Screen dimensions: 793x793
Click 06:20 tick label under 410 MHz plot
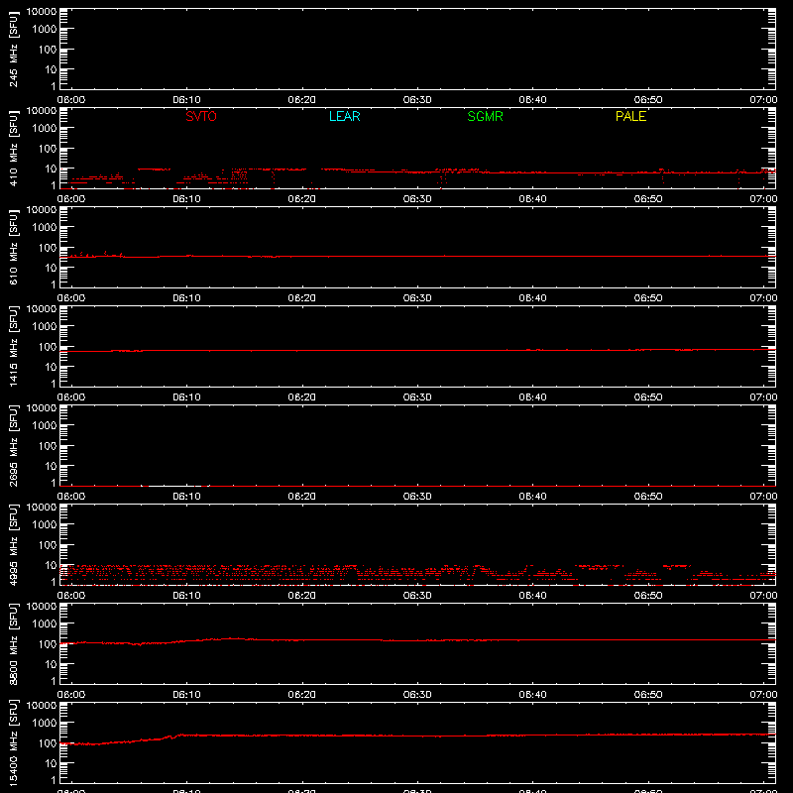click(x=302, y=199)
